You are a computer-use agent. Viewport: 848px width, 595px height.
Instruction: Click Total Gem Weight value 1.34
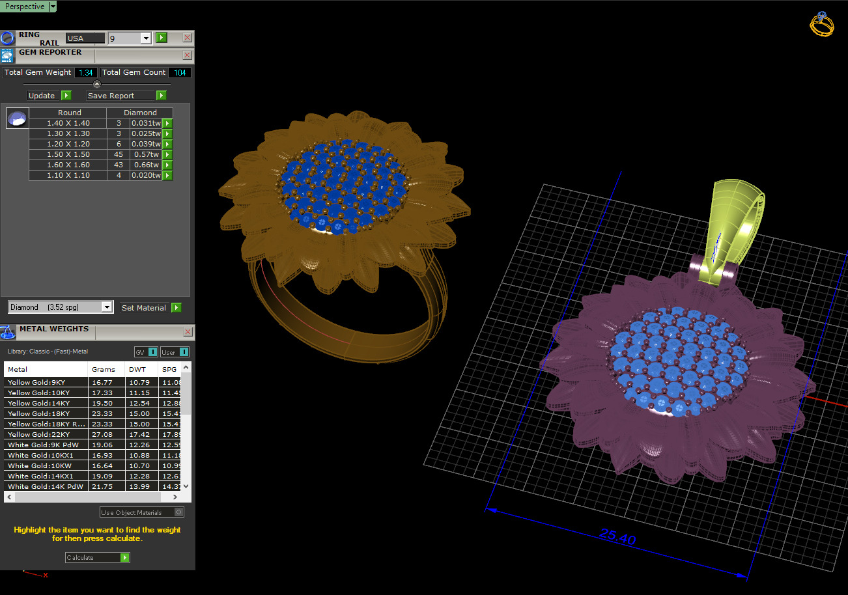pos(86,73)
